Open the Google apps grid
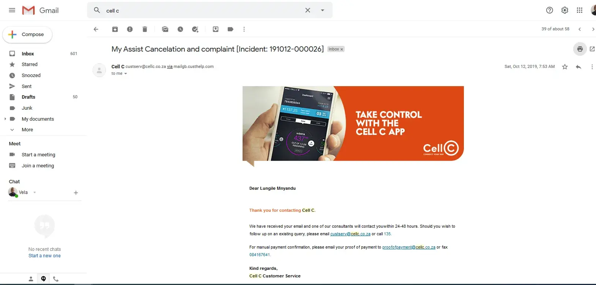Screen dimensions: 596x285 (580, 10)
